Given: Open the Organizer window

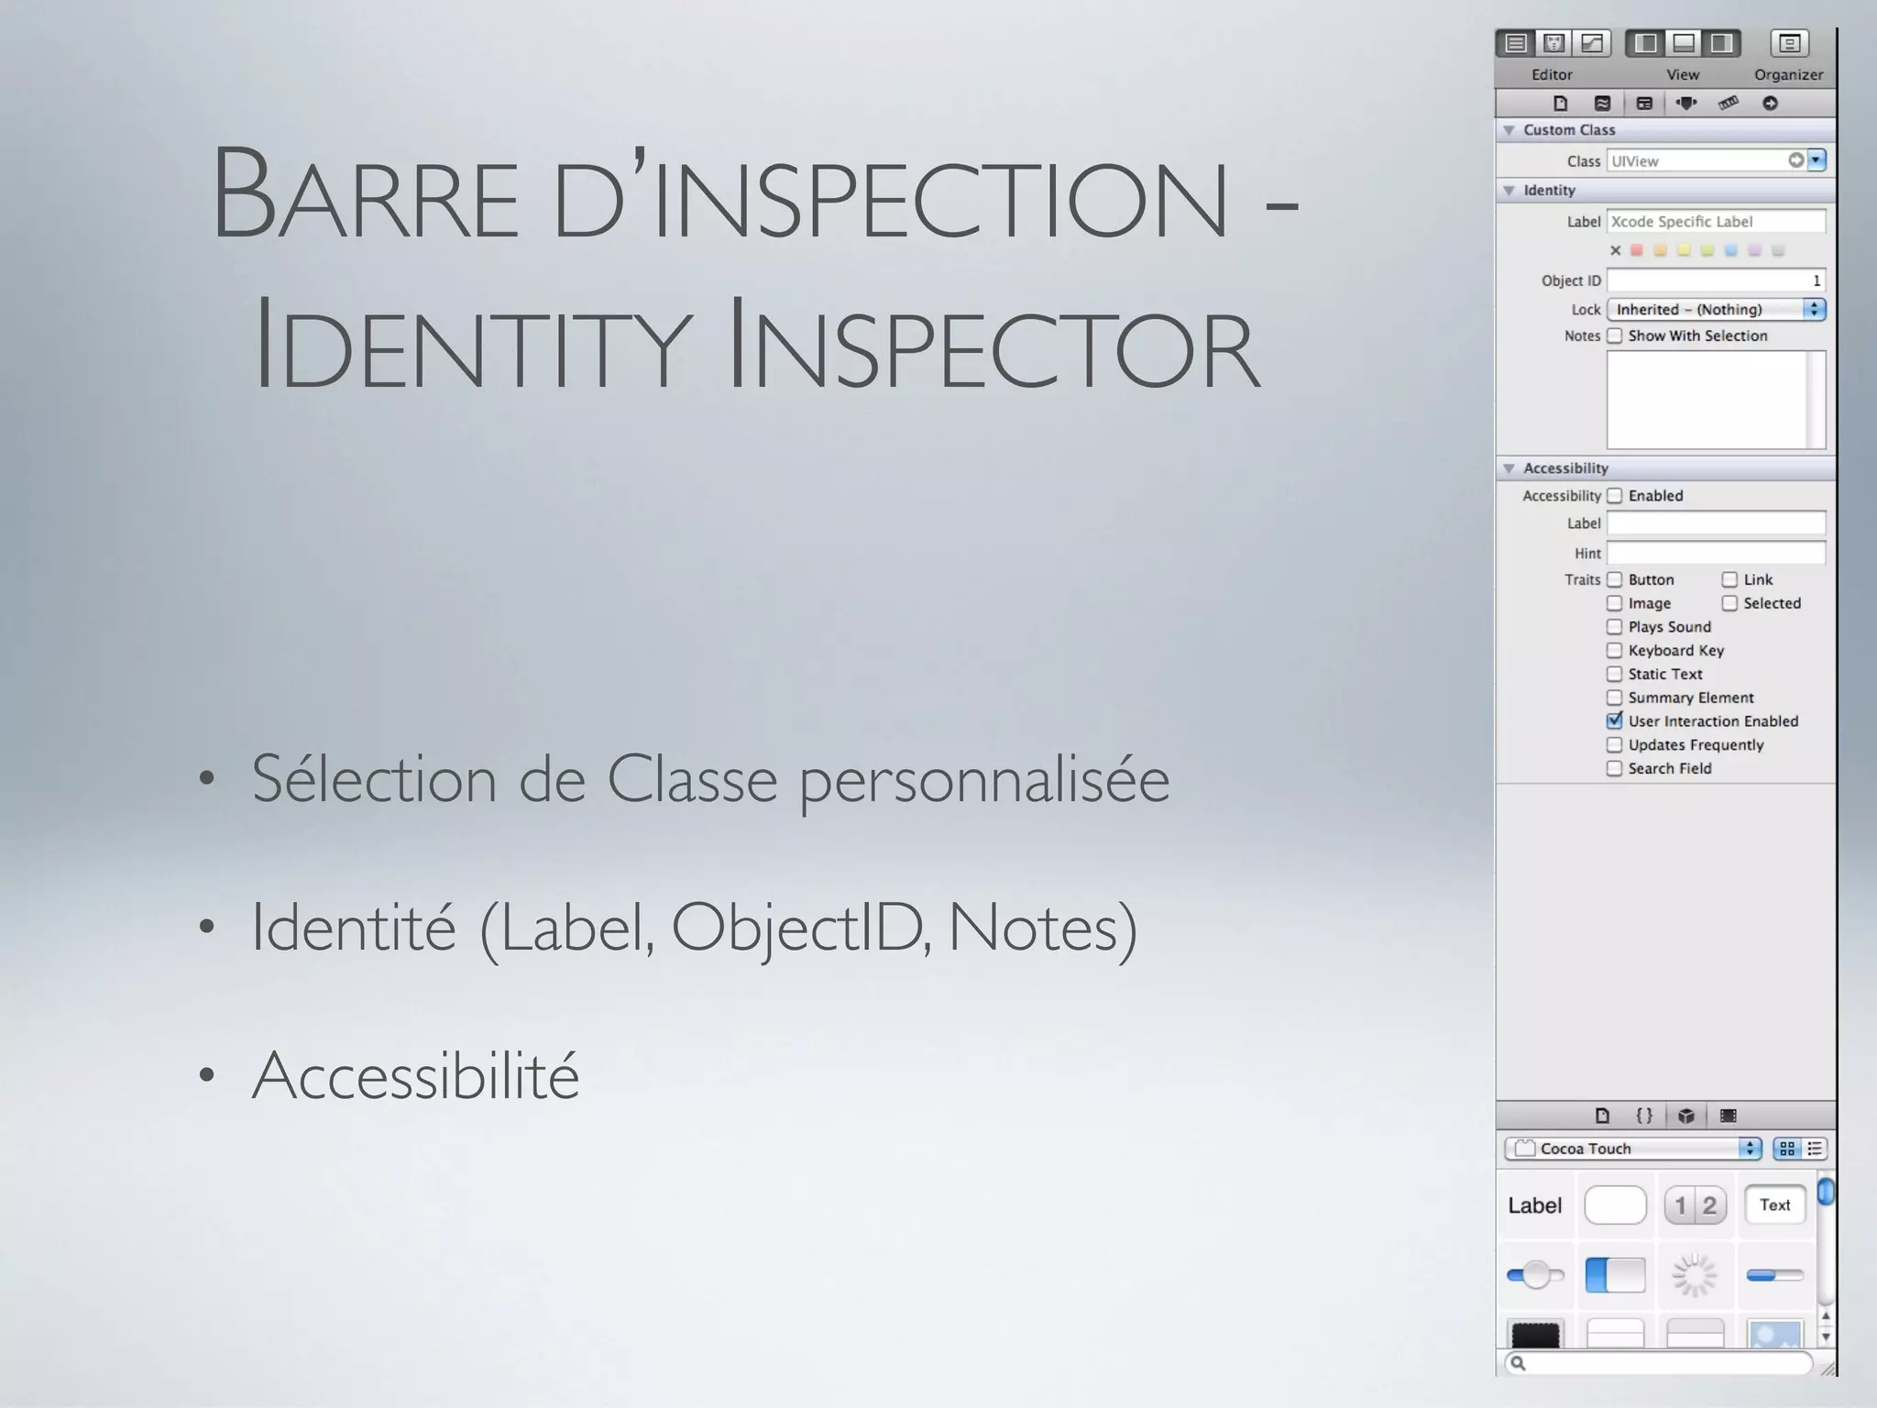Looking at the screenshot, I should coord(1789,43).
